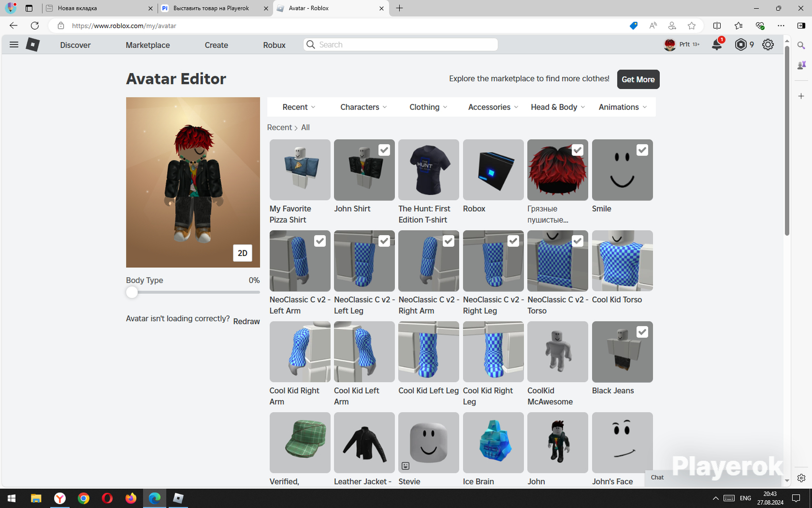This screenshot has height=508, width=812.
Task: Open the Discover menu item
Action: click(x=75, y=45)
